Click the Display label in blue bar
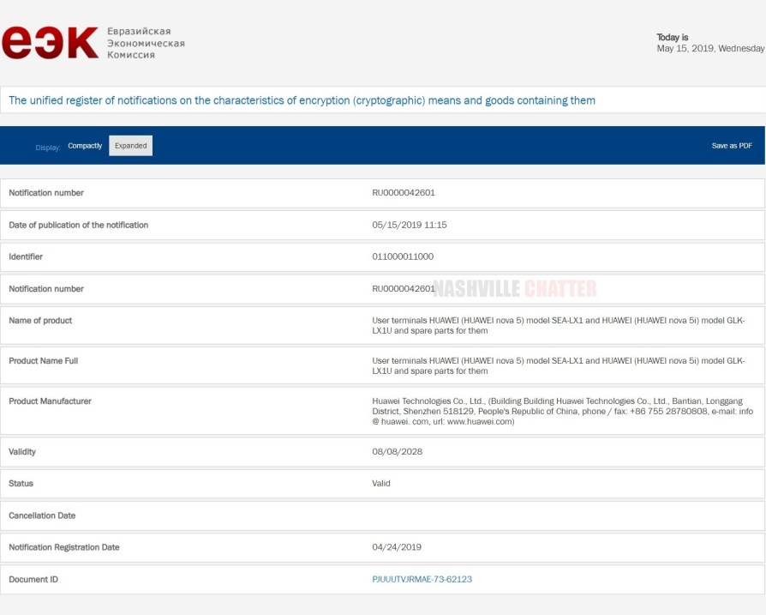 click(48, 147)
